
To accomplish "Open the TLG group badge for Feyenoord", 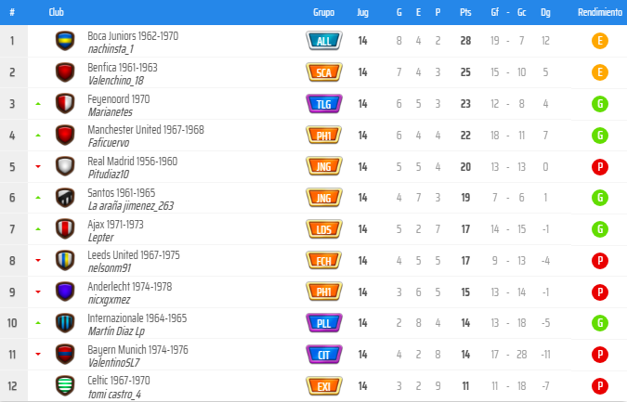I will coord(324,104).
